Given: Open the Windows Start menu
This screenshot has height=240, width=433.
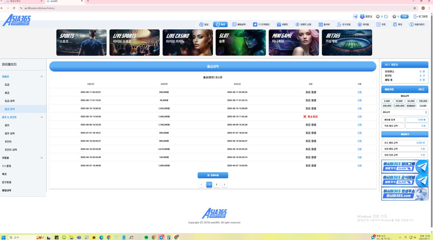Looking at the screenshot, I should pos(4,237).
